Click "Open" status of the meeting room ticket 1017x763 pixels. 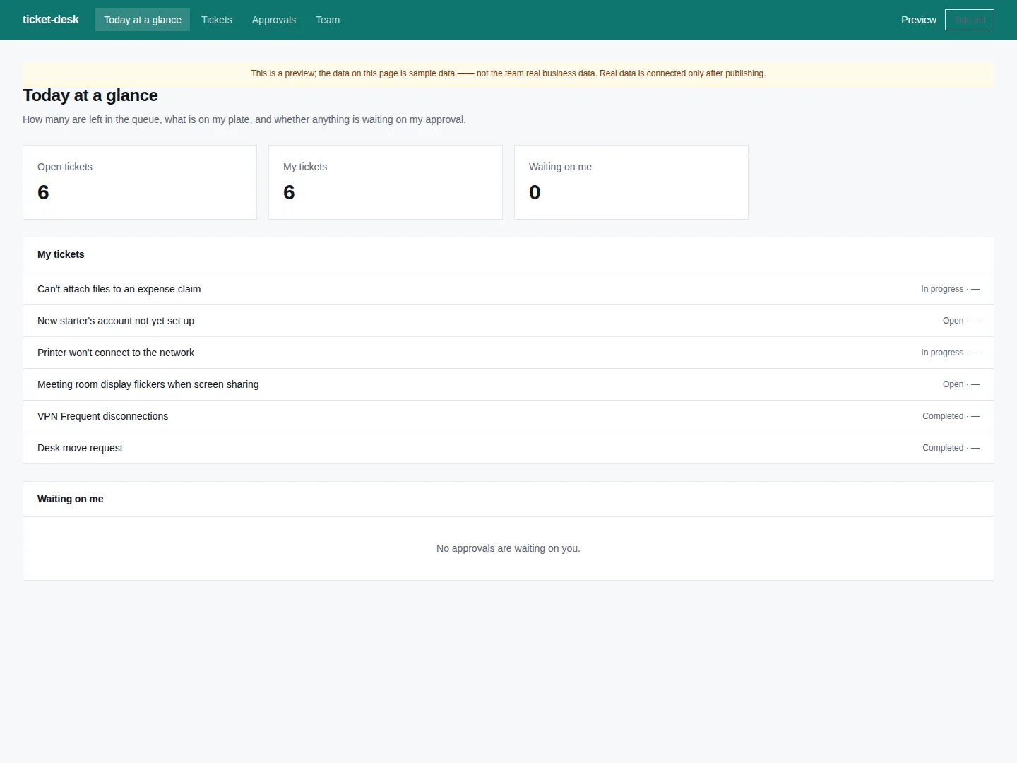[953, 384]
